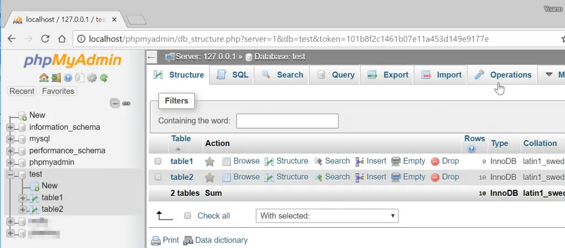Click the Log out door icon
Image resolution: width=565 pixels, height=248 pixels.
click(x=56, y=78)
